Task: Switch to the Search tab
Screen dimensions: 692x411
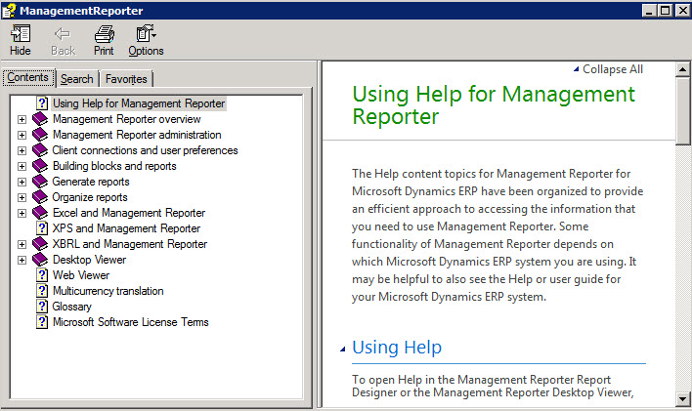Action: (77, 79)
